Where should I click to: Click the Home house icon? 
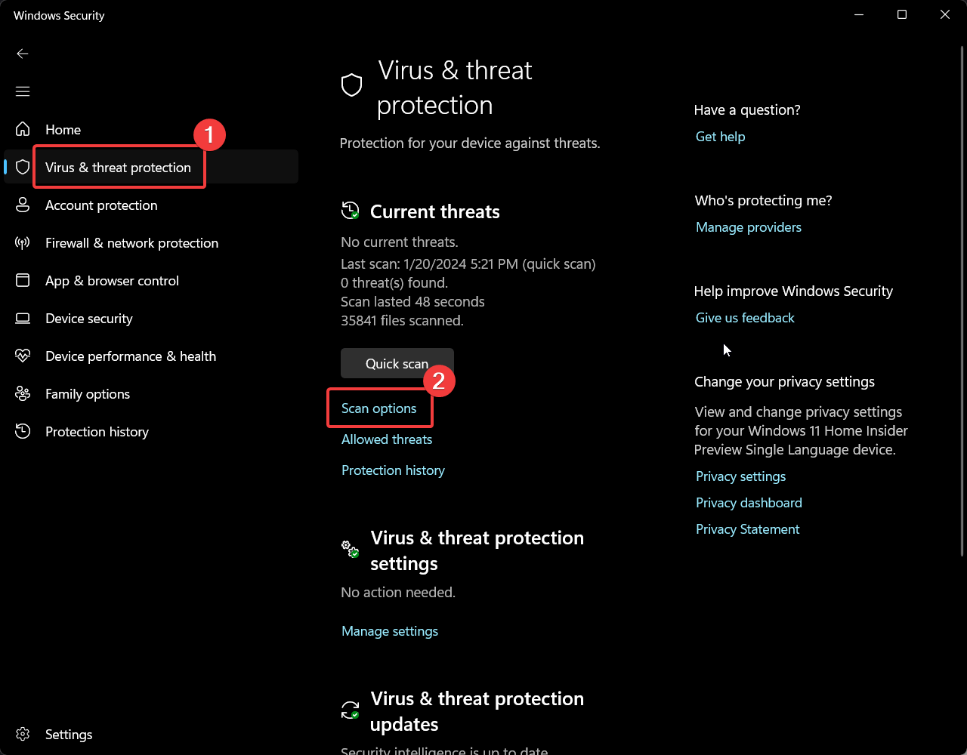[x=23, y=130]
